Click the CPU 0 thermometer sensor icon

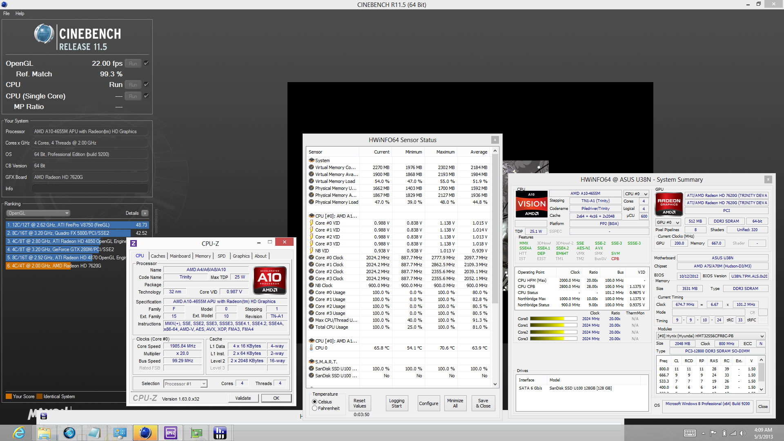point(312,348)
